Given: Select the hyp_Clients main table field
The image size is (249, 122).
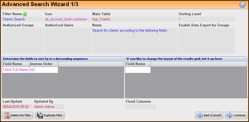Looking at the screenshot, I should (x=134, y=19).
